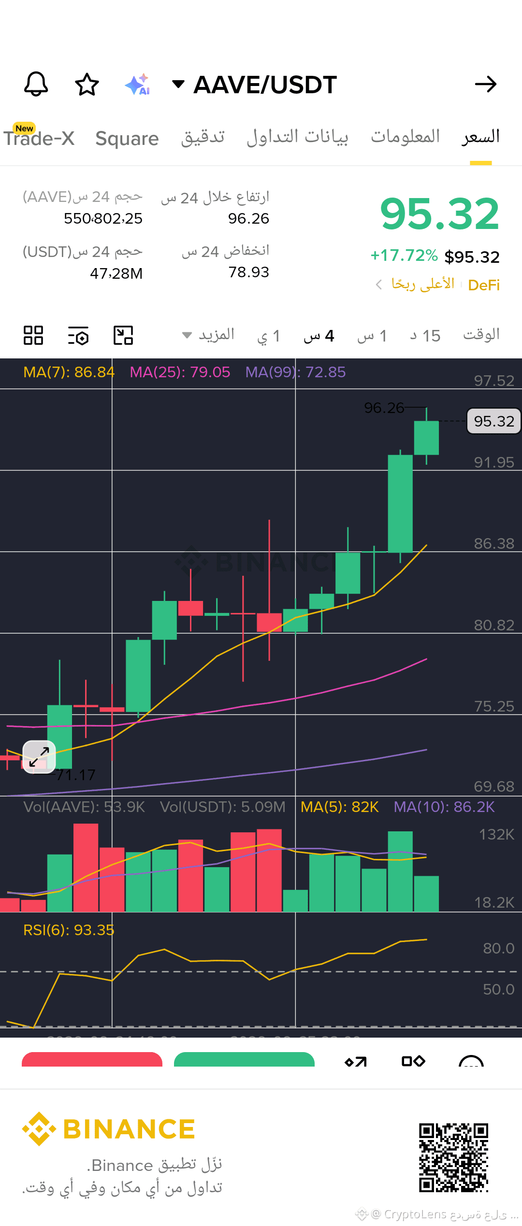522x1226 pixels.
Task: Tap the MA(10): 86.2K volume label
Action: coord(444,807)
